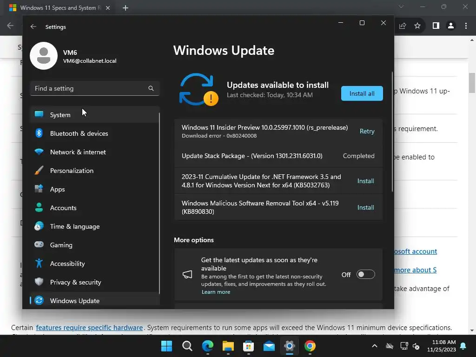
Task: Click the browser back arrow in Chrome
Action: [10, 26]
